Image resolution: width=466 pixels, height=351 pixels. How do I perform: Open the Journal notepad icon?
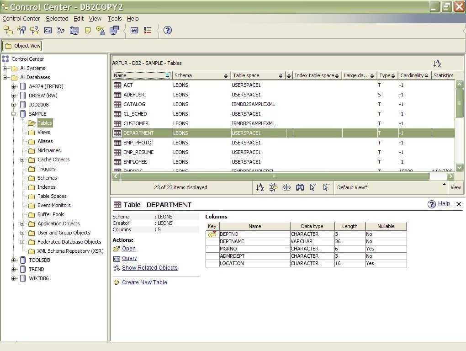88,30
